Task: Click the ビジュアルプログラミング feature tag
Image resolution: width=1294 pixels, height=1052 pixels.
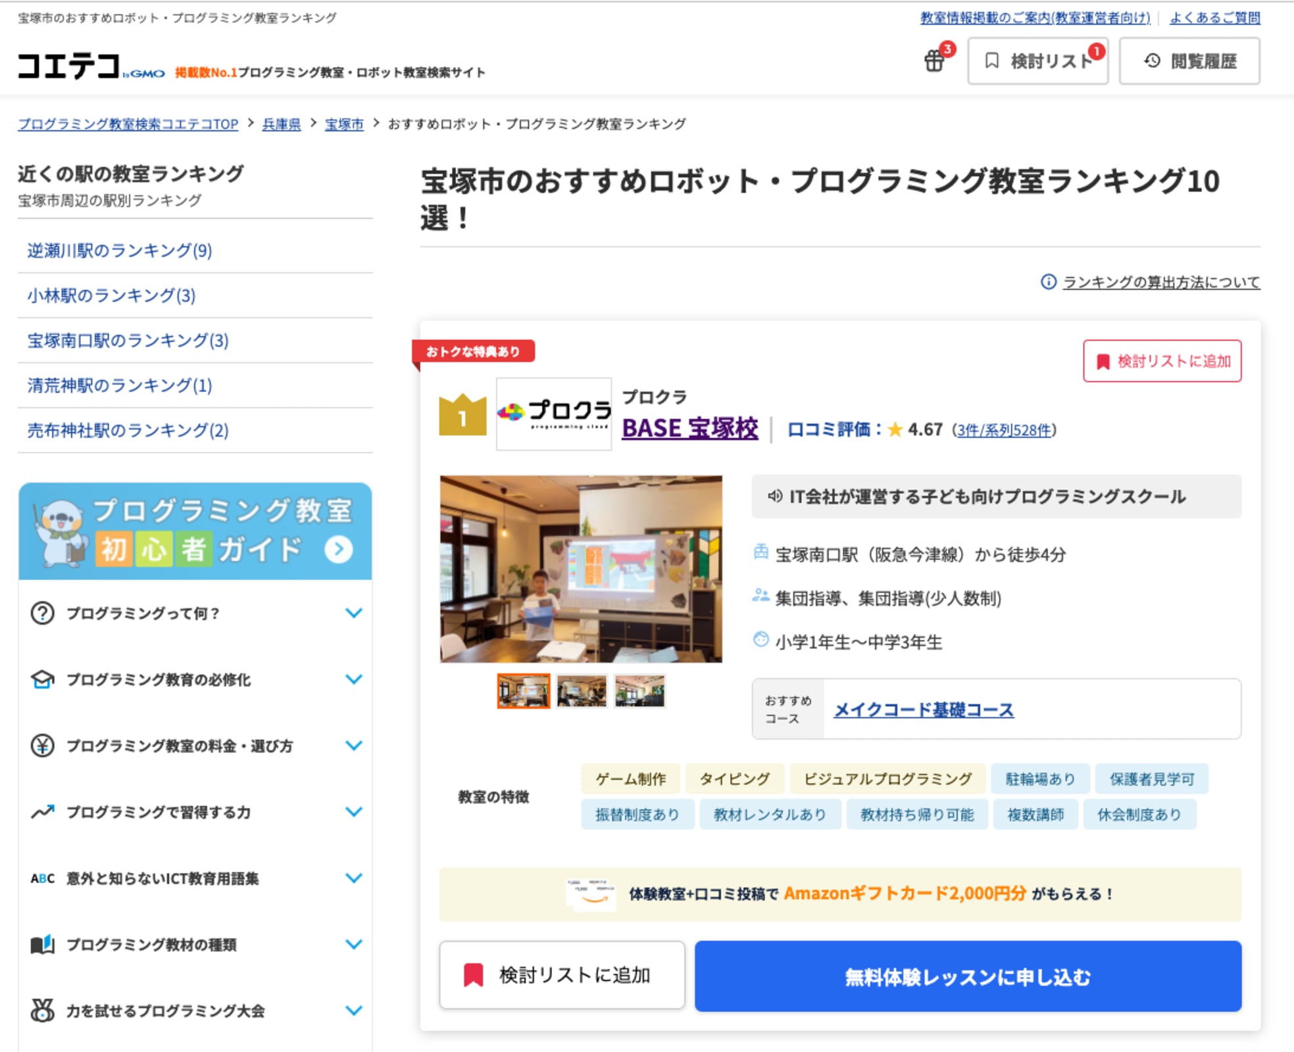Action: (887, 779)
